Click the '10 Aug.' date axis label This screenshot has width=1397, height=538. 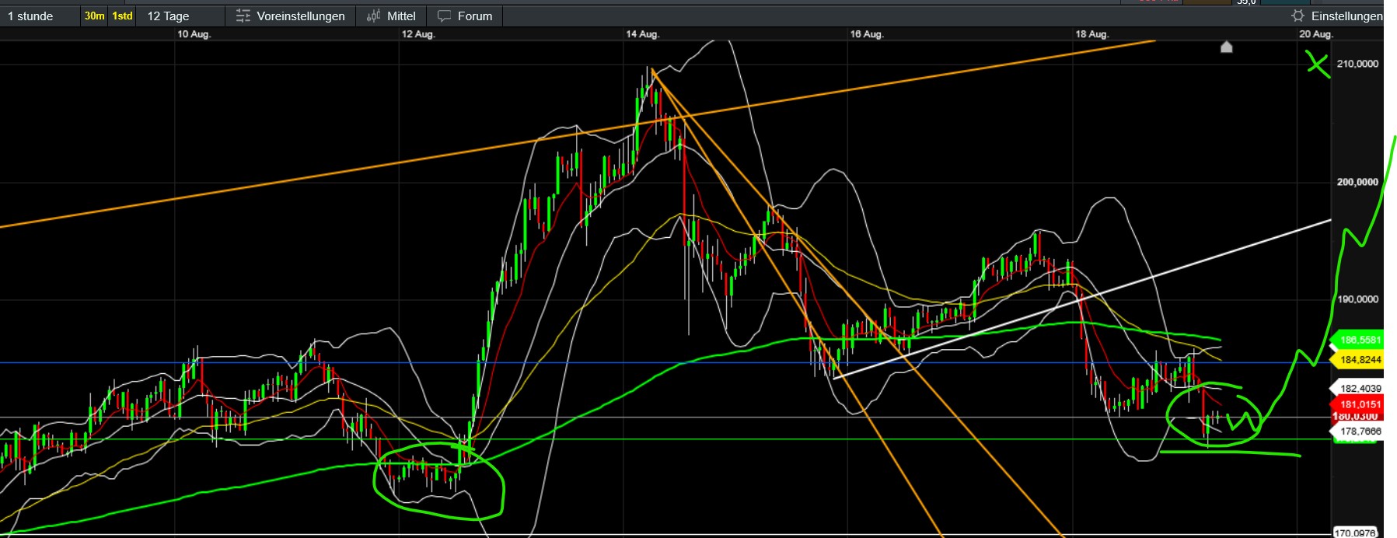(194, 34)
